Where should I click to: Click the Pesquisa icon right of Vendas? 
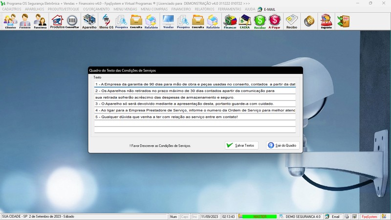pos(183,21)
